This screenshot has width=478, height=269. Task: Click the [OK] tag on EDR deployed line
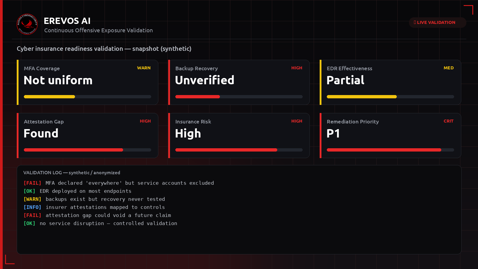click(30, 191)
